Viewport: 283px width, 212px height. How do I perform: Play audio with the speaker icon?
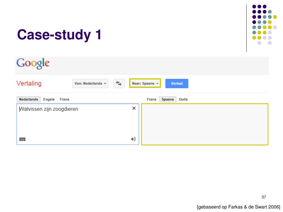[x=133, y=139]
